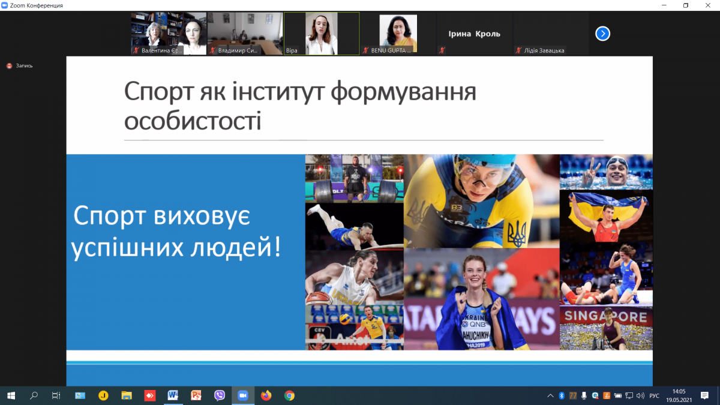Select BENU GUPTA's video tile
The width and height of the screenshot is (720, 405).
coord(398,34)
